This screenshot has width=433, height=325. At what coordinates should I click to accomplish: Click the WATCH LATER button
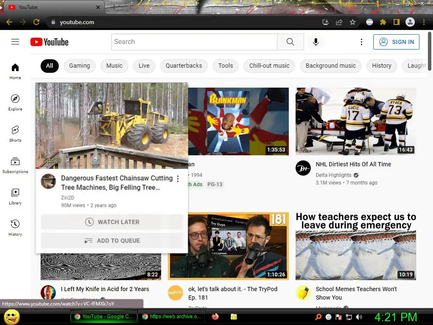tap(112, 222)
